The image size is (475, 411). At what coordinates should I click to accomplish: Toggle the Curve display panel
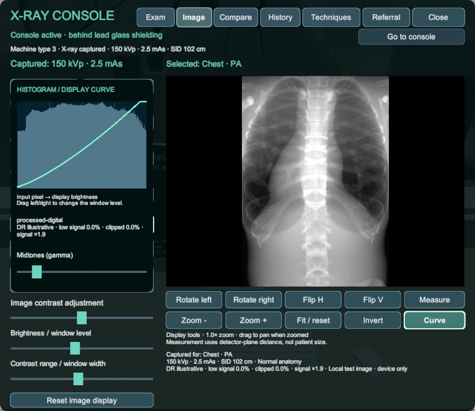point(434,320)
